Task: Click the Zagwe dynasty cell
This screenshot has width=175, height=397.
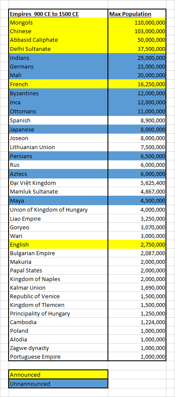Action: point(58,348)
